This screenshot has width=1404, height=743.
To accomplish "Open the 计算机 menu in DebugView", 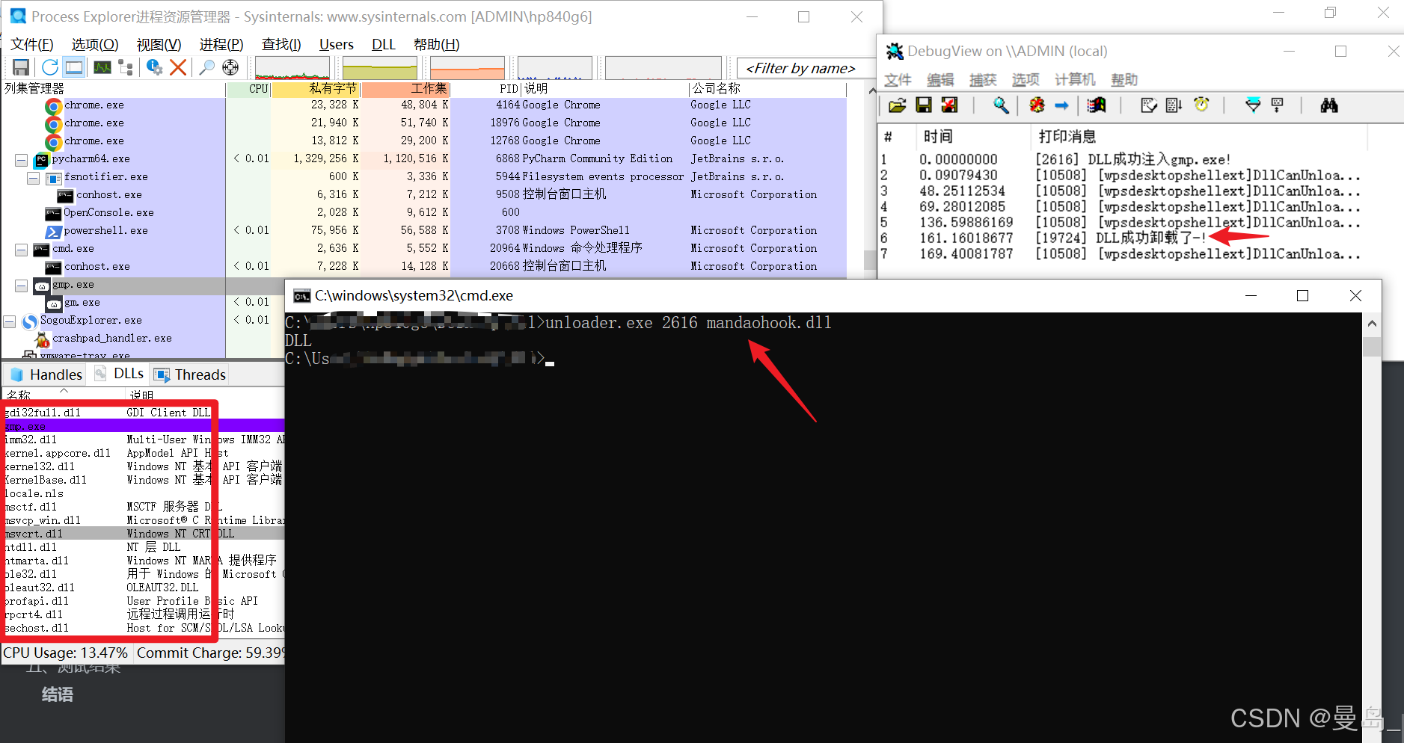I will coord(1075,79).
